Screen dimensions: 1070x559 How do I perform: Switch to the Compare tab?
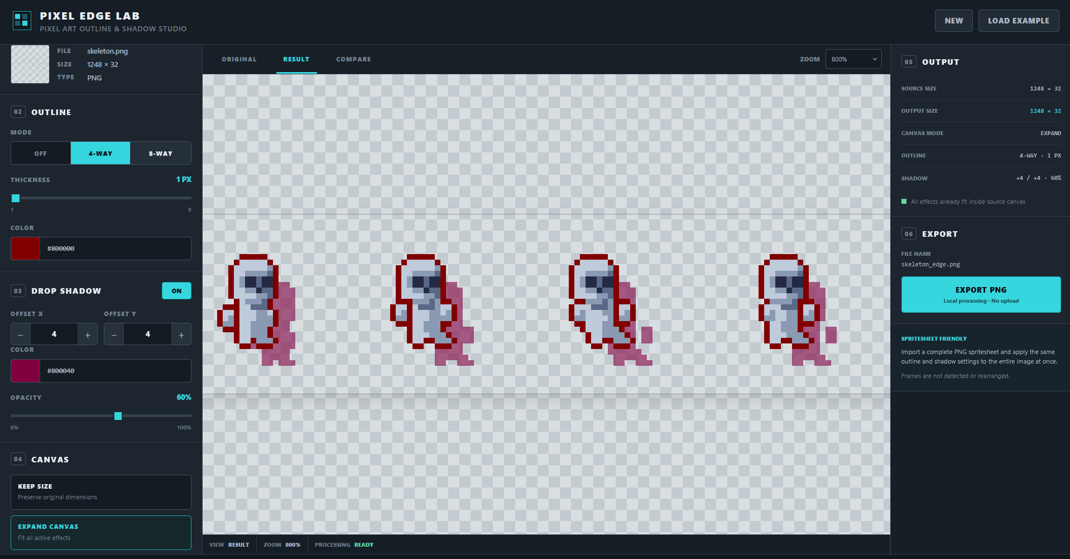click(353, 59)
